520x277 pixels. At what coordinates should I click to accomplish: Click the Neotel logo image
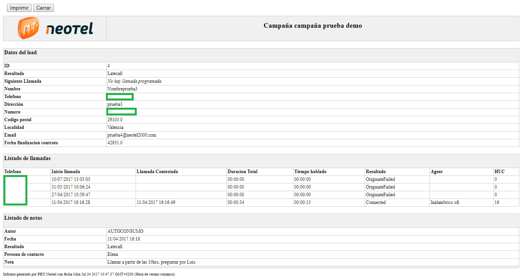[55, 28]
